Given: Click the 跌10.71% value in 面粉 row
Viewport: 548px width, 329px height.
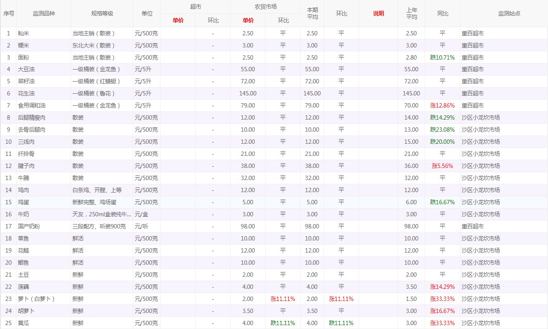Looking at the screenshot, I should pyautogui.click(x=442, y=57).
